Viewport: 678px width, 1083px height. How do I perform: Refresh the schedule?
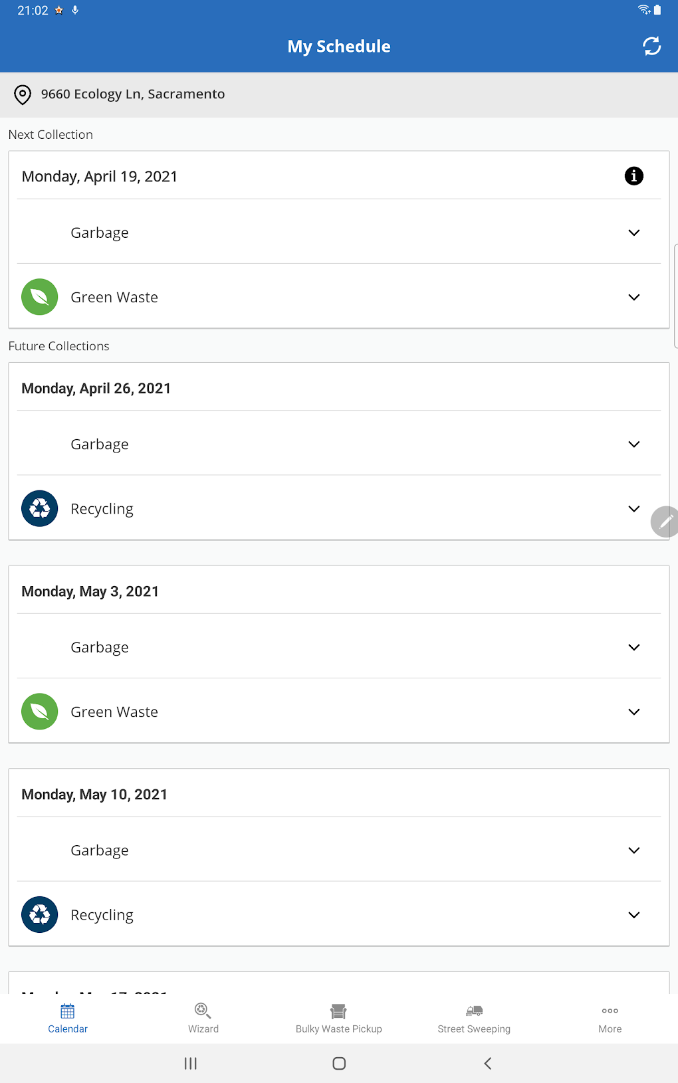coord(651,45)
